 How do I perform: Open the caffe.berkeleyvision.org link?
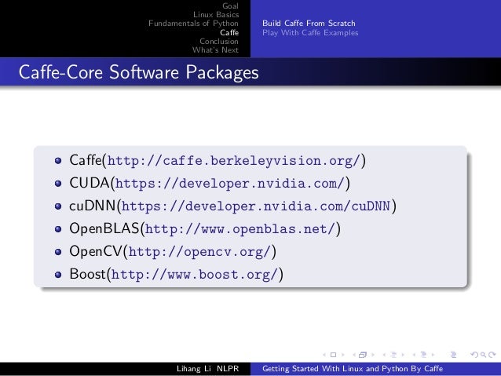234,160
